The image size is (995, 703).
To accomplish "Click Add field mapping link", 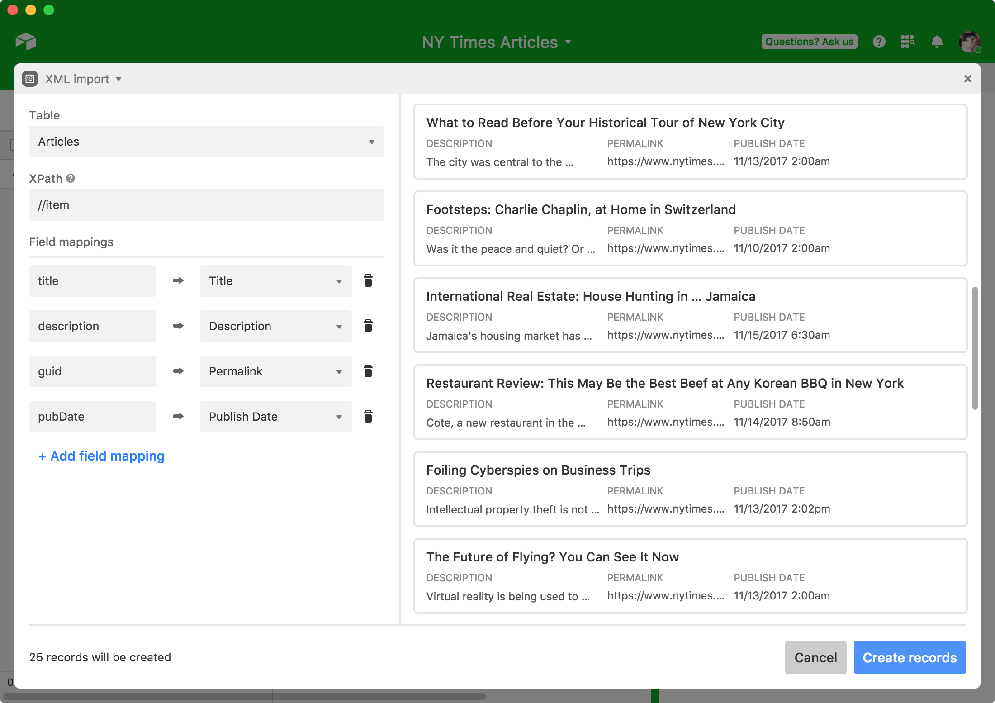I will [x=101, y=456].
